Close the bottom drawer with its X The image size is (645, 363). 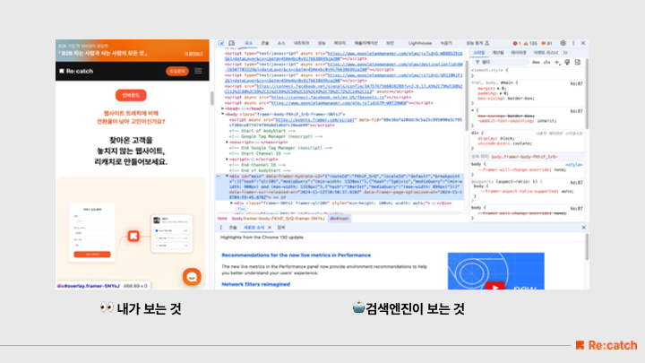pyautogui.click(x=583, y=228)
